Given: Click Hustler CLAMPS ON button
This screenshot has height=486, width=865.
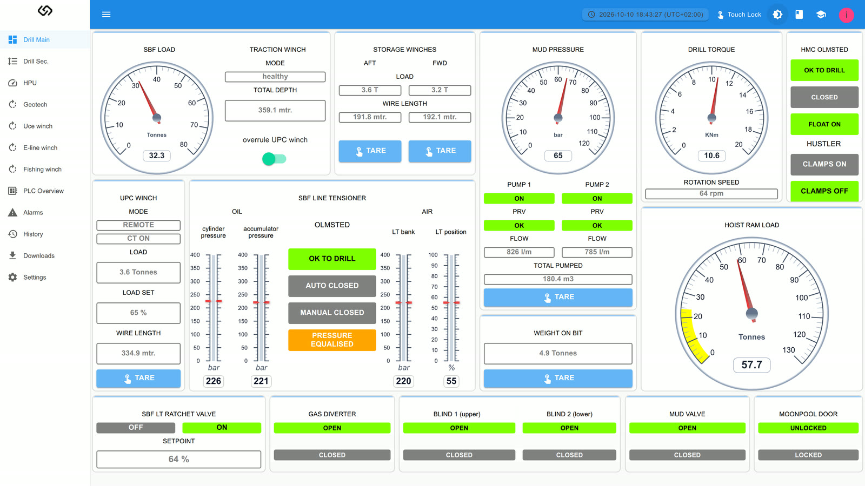Looking at the screenshot, I should click(x=824, y=164).
